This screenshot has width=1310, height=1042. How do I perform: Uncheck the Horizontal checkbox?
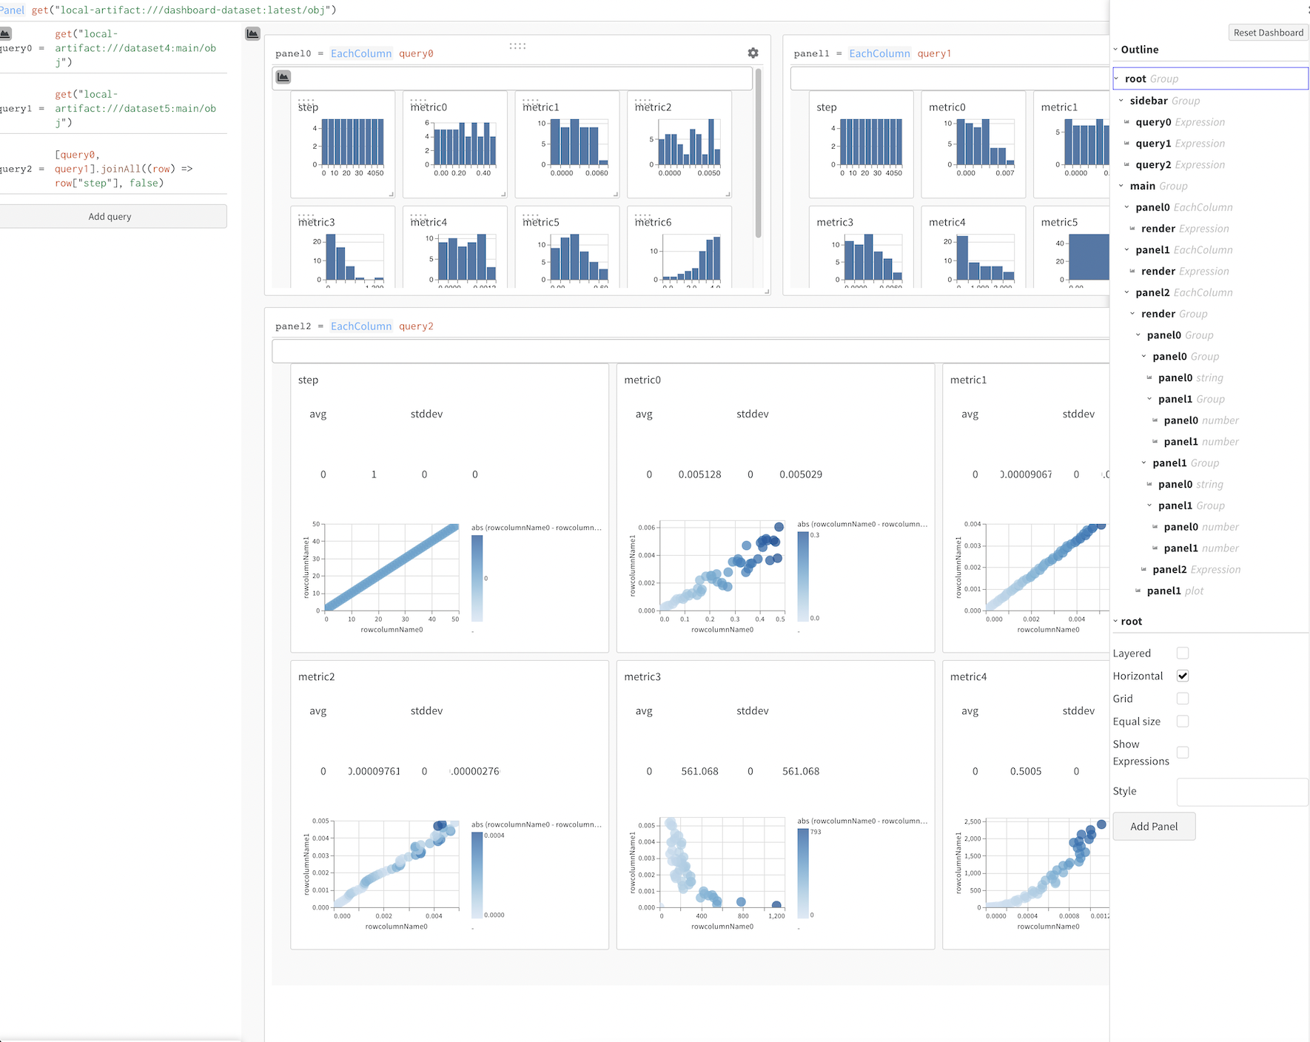tap(1183, 676)
